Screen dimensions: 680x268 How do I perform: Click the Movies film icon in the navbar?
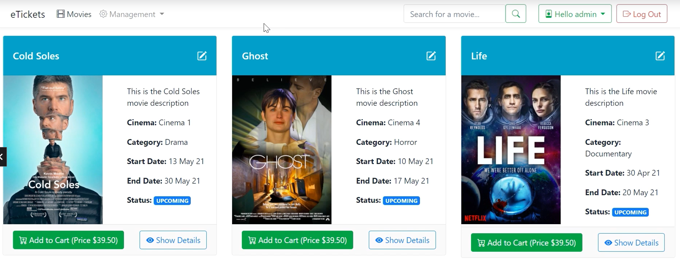60,13
